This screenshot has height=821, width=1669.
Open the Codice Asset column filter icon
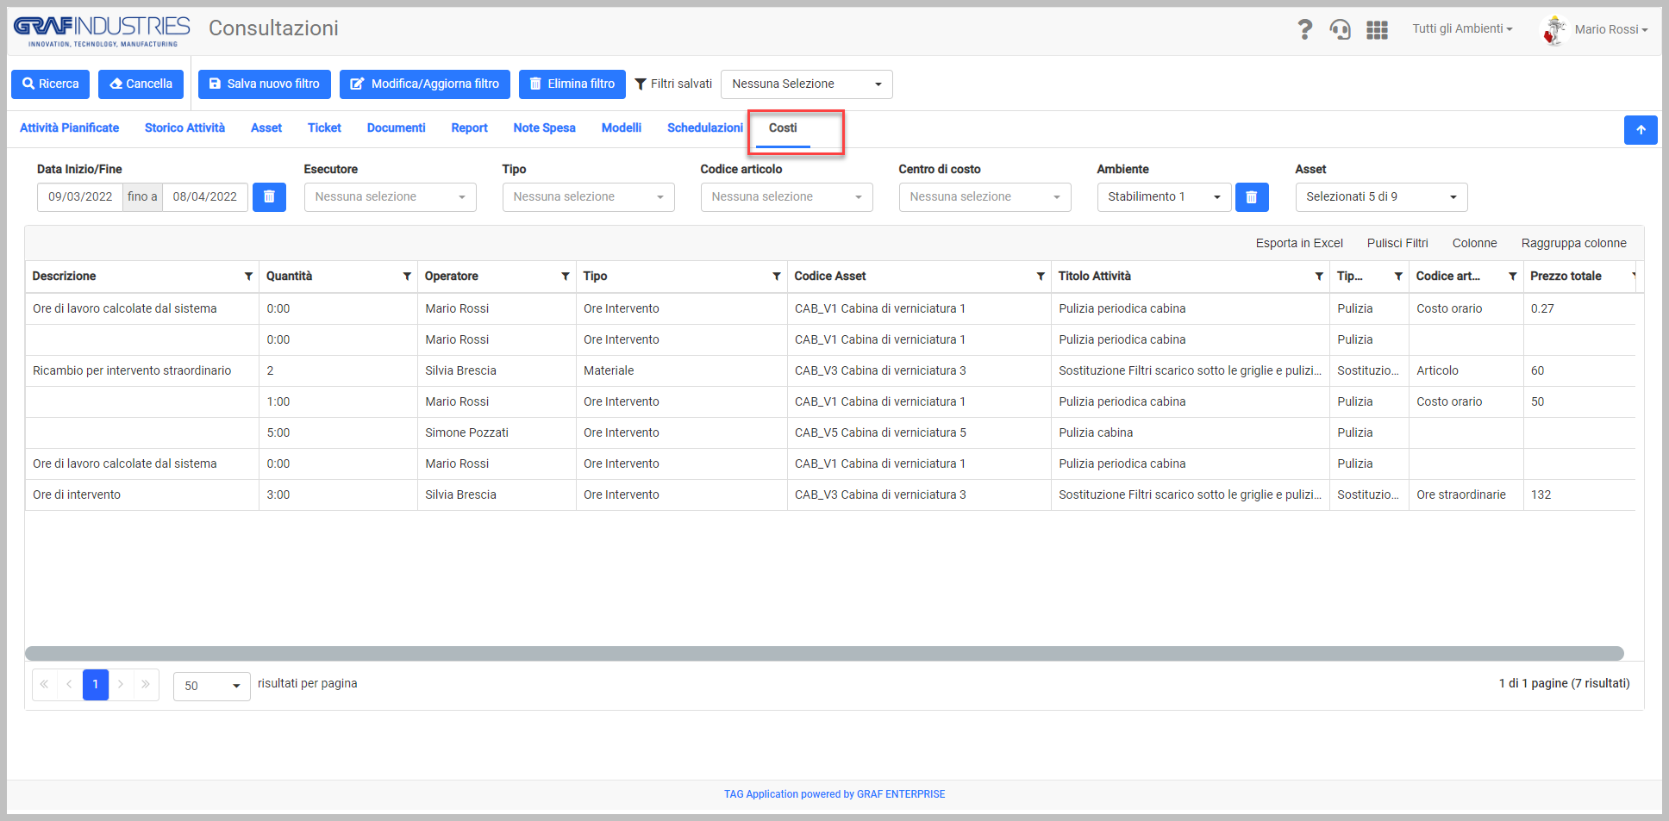pos(1041,277)
